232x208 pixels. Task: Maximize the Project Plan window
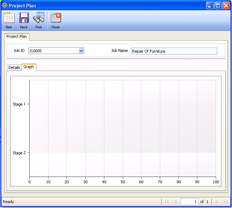[x=218, y=6]
